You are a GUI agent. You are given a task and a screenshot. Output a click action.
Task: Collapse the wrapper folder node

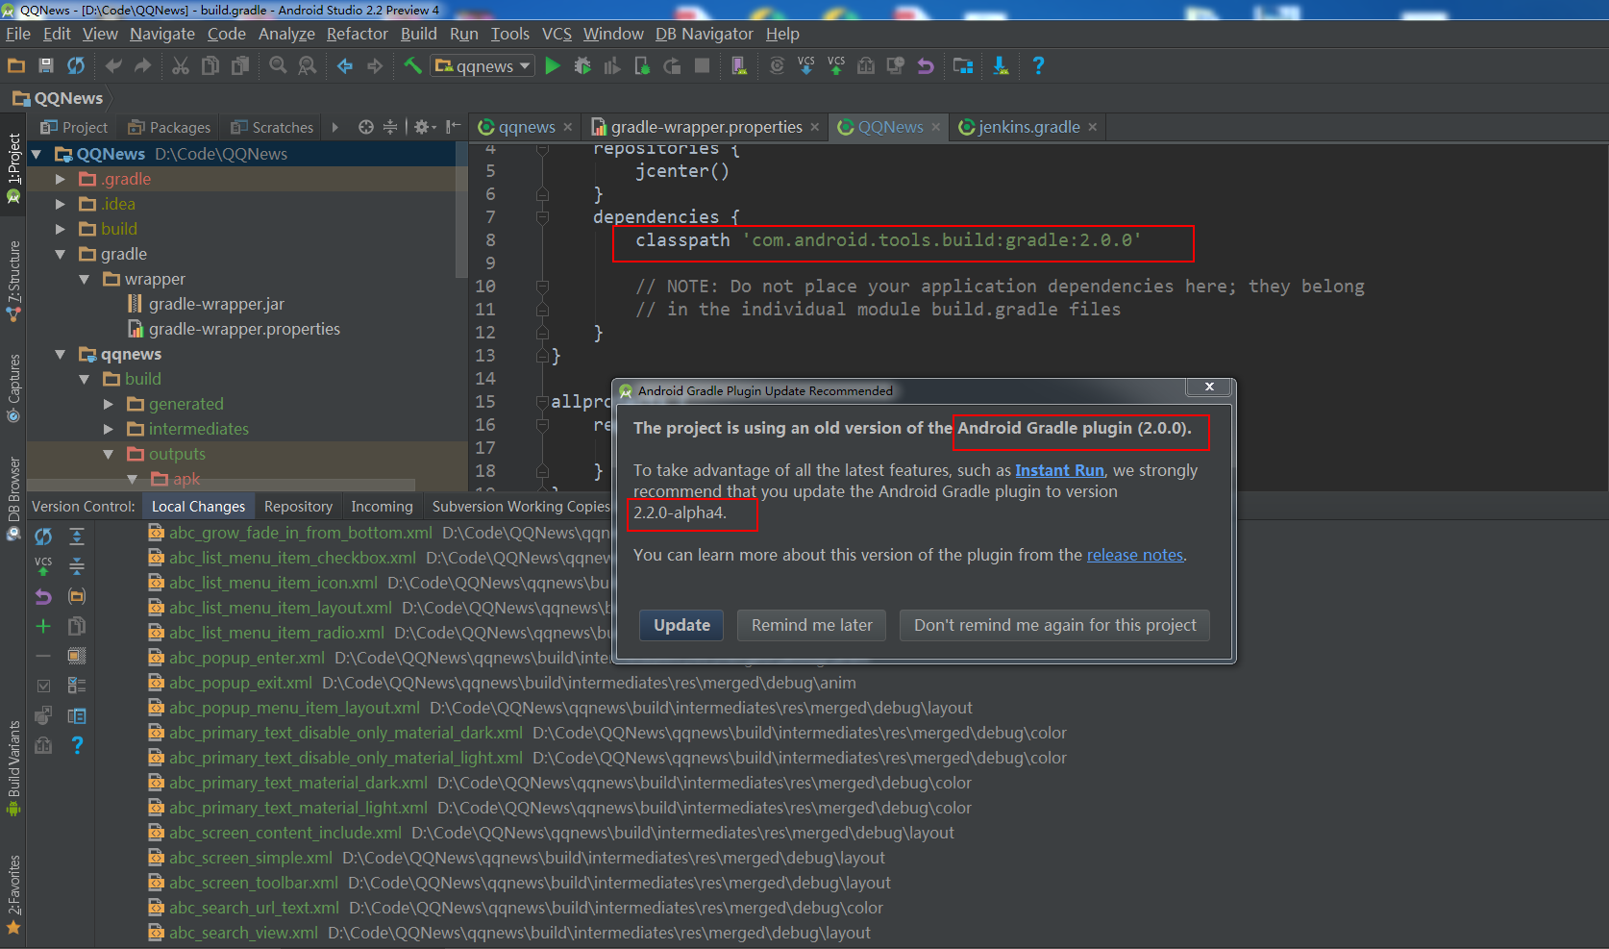(x=85, y=279)
